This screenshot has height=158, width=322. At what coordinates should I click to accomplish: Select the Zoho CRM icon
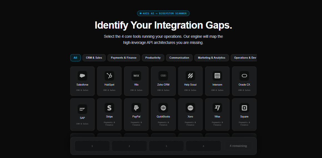click(163, 76)
